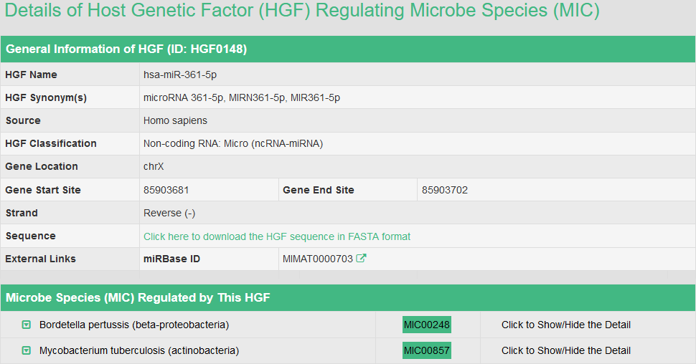
Task: Click the green MIC00248 ID badge
Action: [x=427, y=325]
